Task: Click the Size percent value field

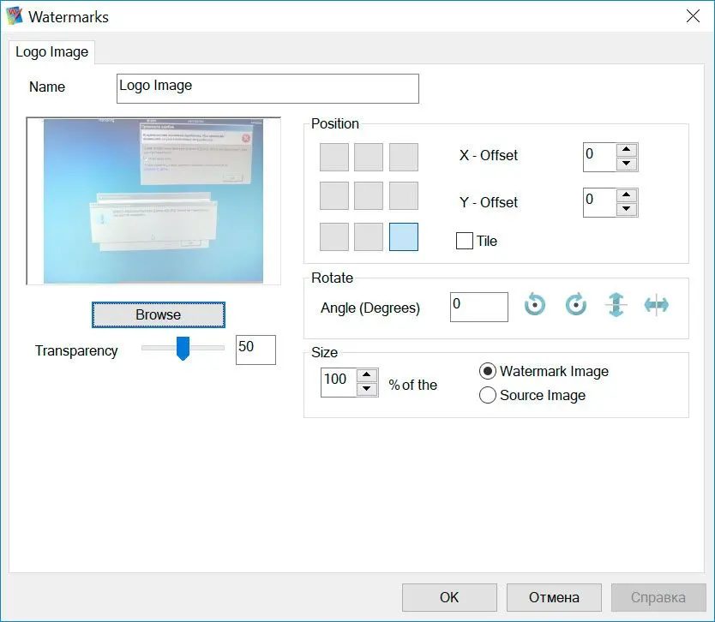Action: click(339, 383)
